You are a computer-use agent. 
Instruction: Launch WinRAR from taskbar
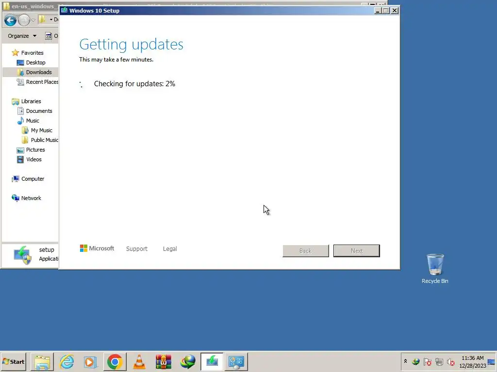164,362
